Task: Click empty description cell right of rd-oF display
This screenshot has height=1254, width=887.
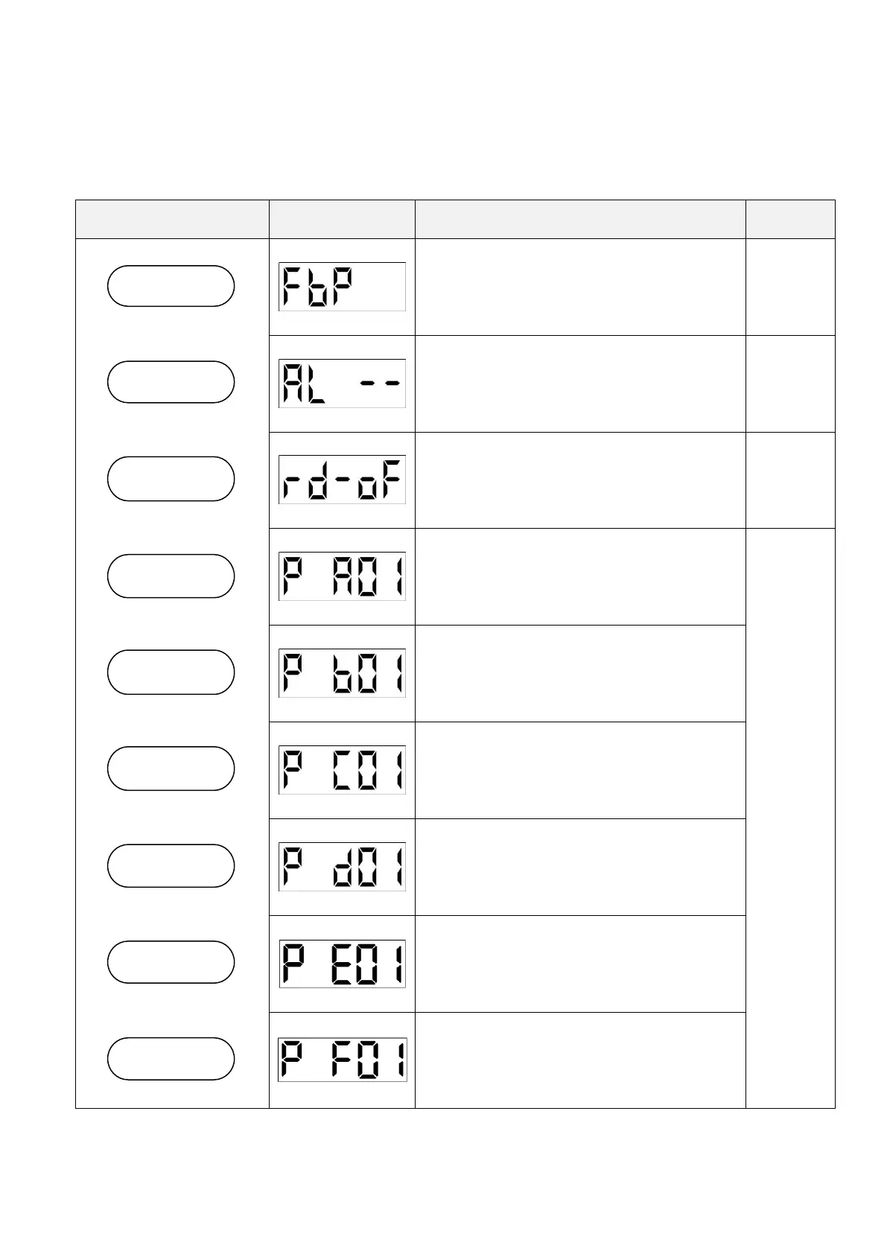Action: (580, 480)
